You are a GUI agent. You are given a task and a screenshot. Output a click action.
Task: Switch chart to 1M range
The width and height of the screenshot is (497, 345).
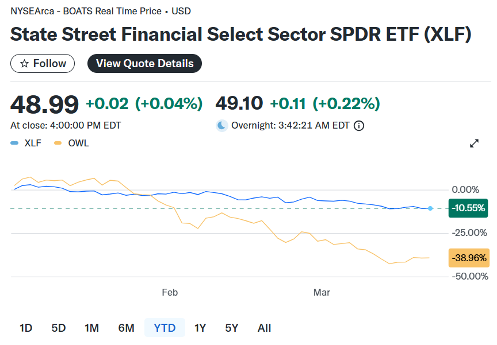(x=91, y=328)
